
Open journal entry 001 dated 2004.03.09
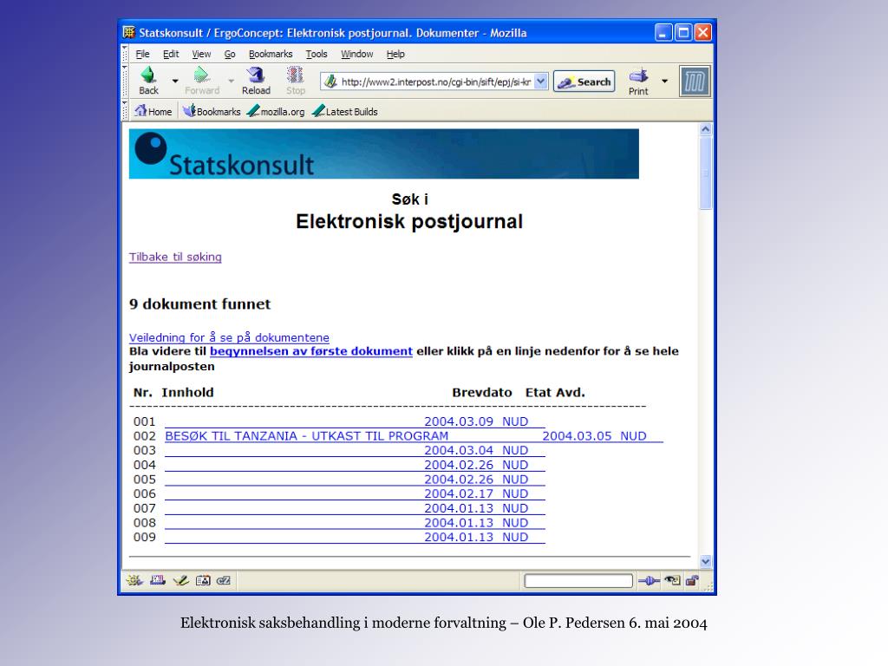click(x=355, y=421)
